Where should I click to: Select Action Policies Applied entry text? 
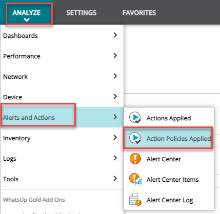178,139
